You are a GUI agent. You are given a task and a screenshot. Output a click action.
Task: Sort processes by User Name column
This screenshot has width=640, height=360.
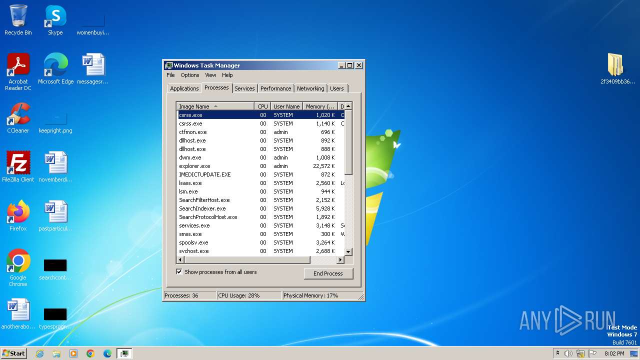pyautogui.click(x=286, y=106)
